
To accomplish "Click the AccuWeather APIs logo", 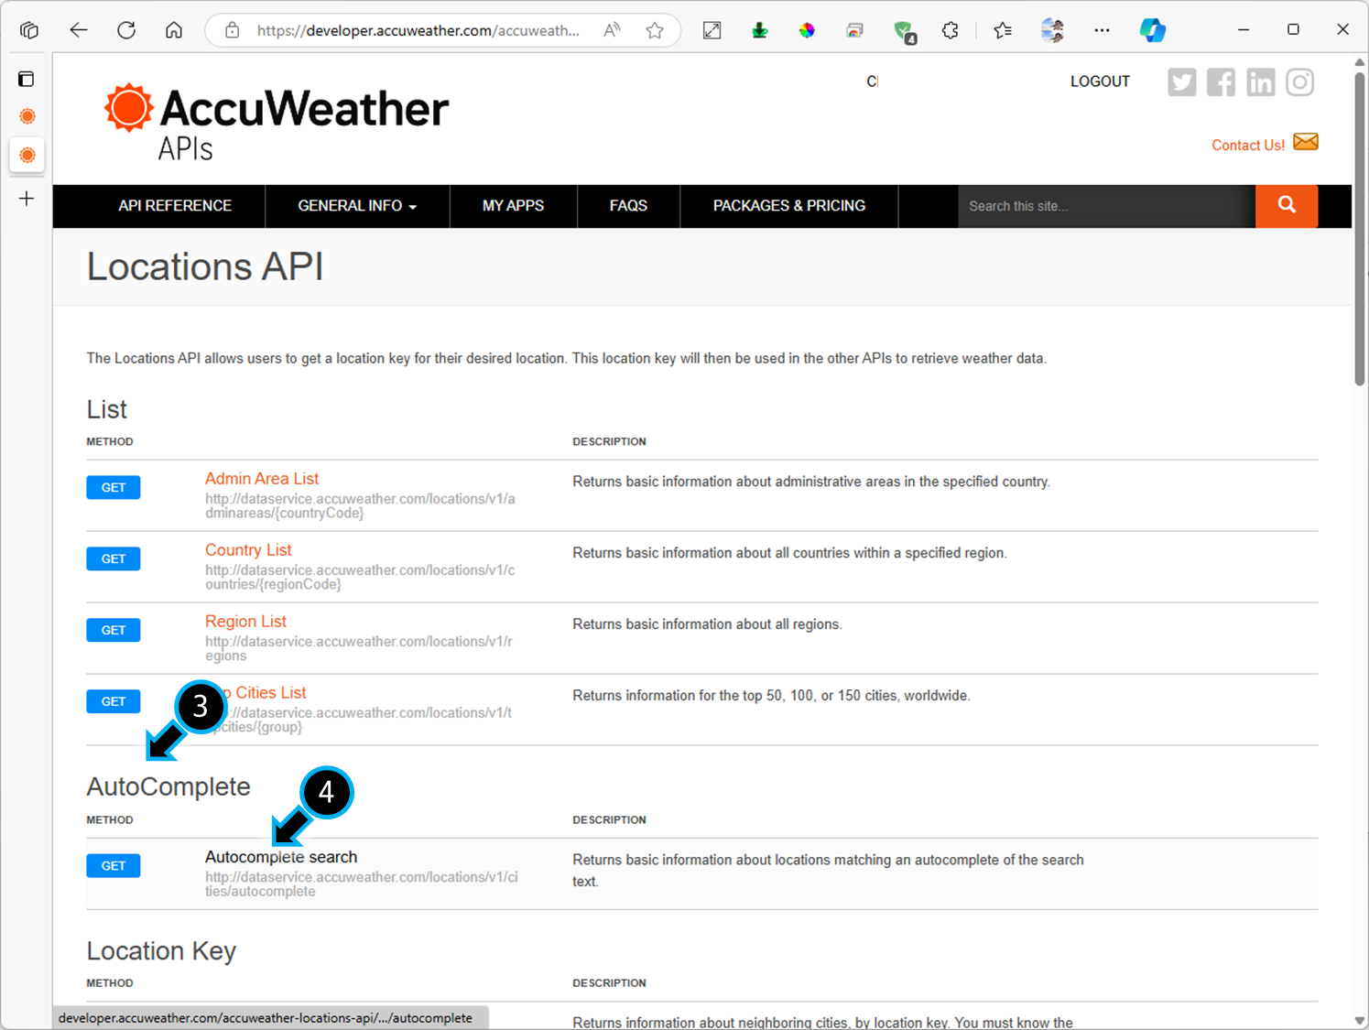I will [x=276, y=122].
